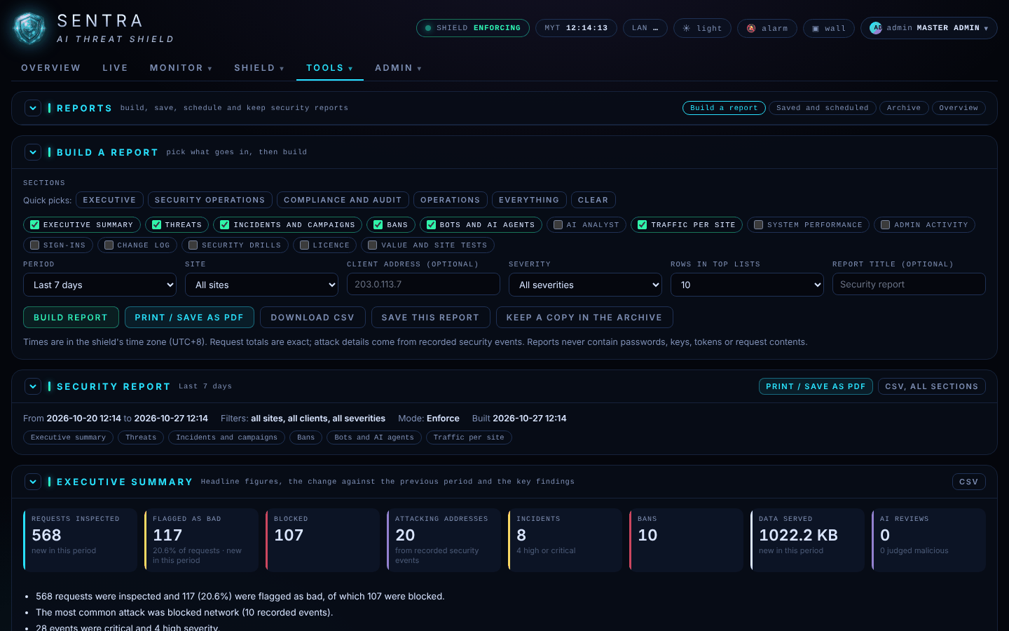Go to the Overview nav item
Viewport: 1009px width, 631px height.
[x=51, y=68]
